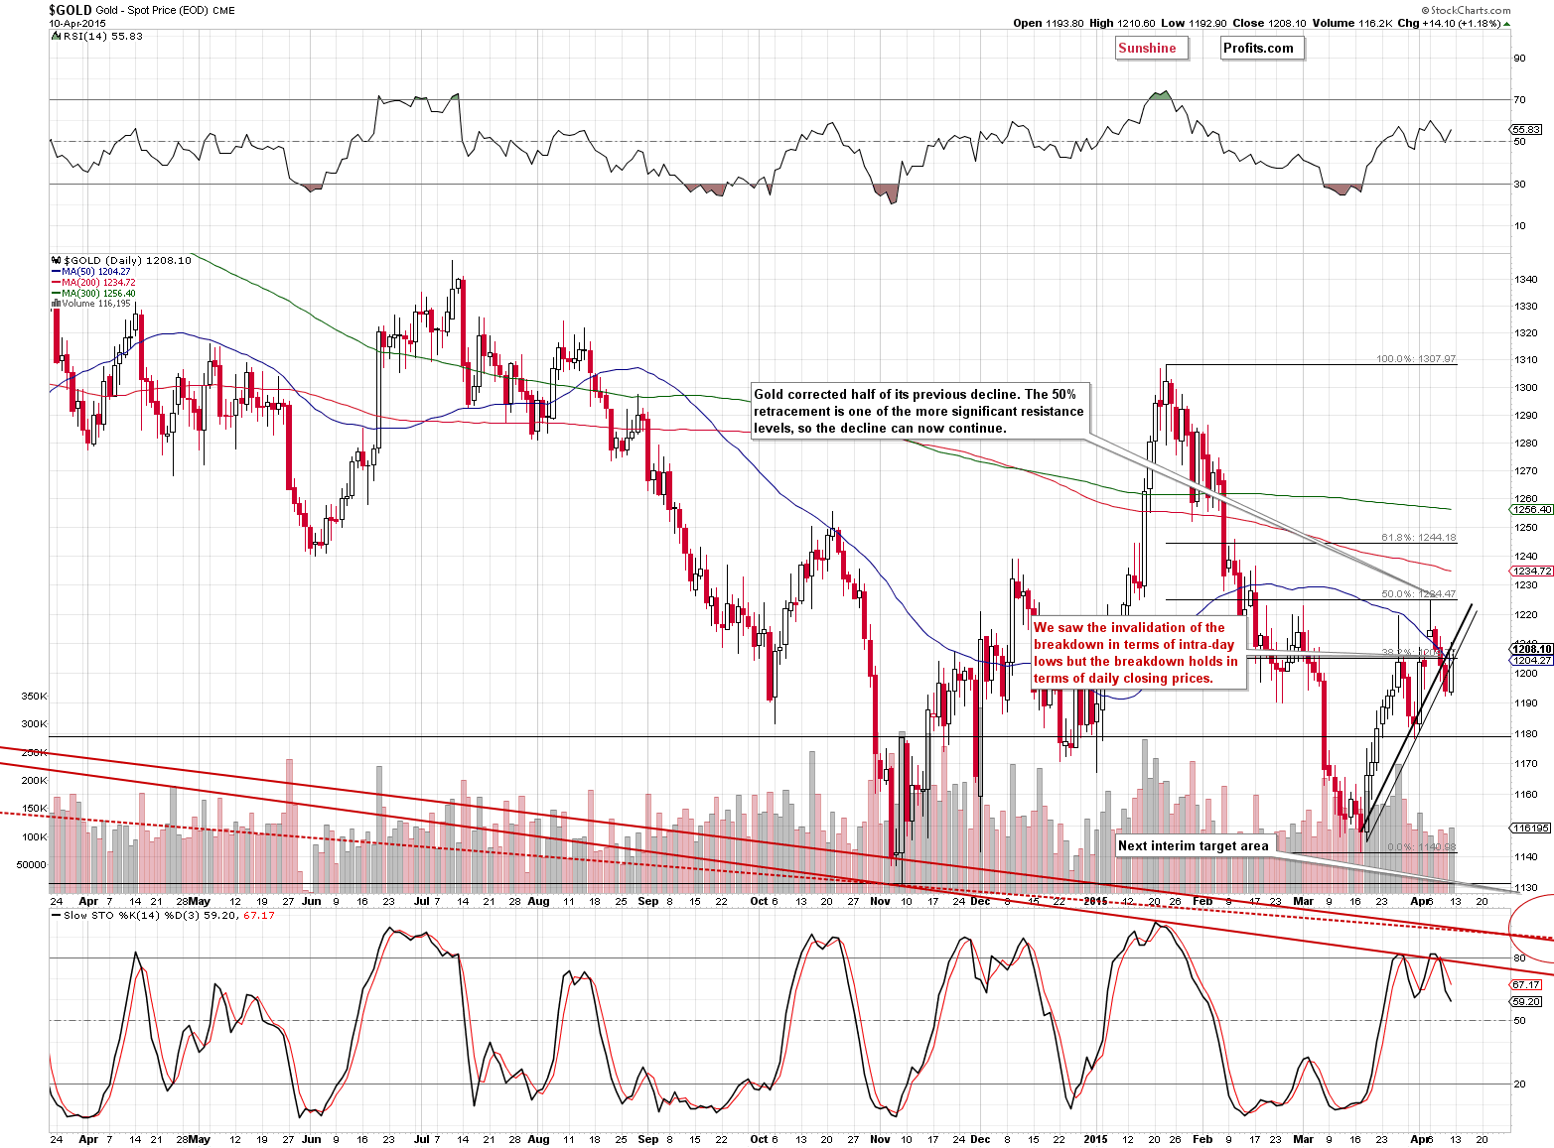
Task: Click the 90 label on the RSI axis
Action: click(1519, 58)
